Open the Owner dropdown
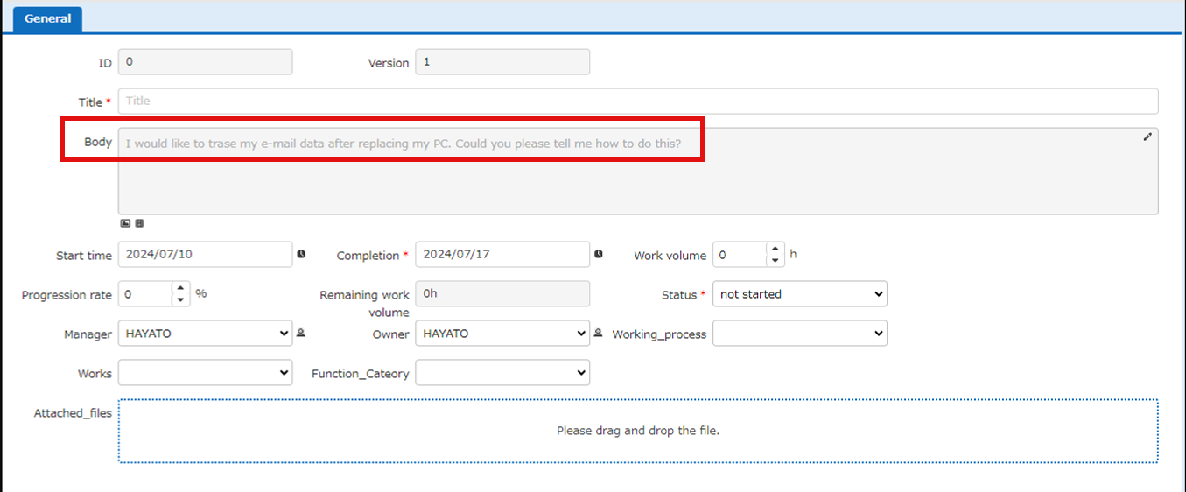This screenshot has height=492, width=1186. [502, 334]
